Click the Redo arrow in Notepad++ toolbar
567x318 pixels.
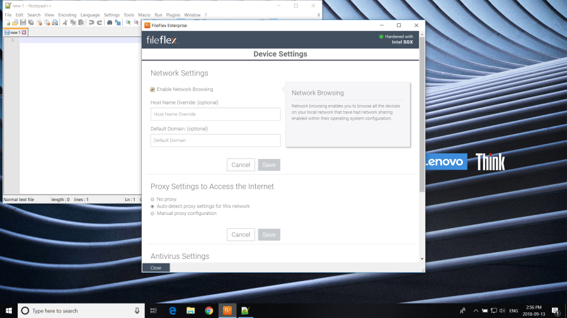pos(99,23)
